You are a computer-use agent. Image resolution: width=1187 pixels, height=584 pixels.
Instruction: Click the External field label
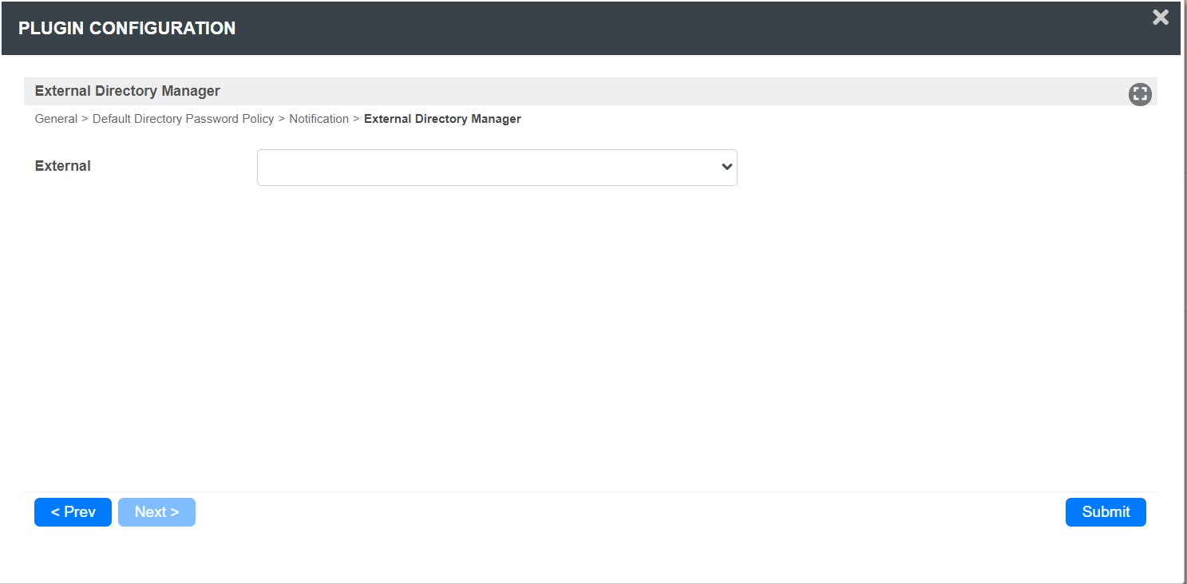[x=63, y=166]
